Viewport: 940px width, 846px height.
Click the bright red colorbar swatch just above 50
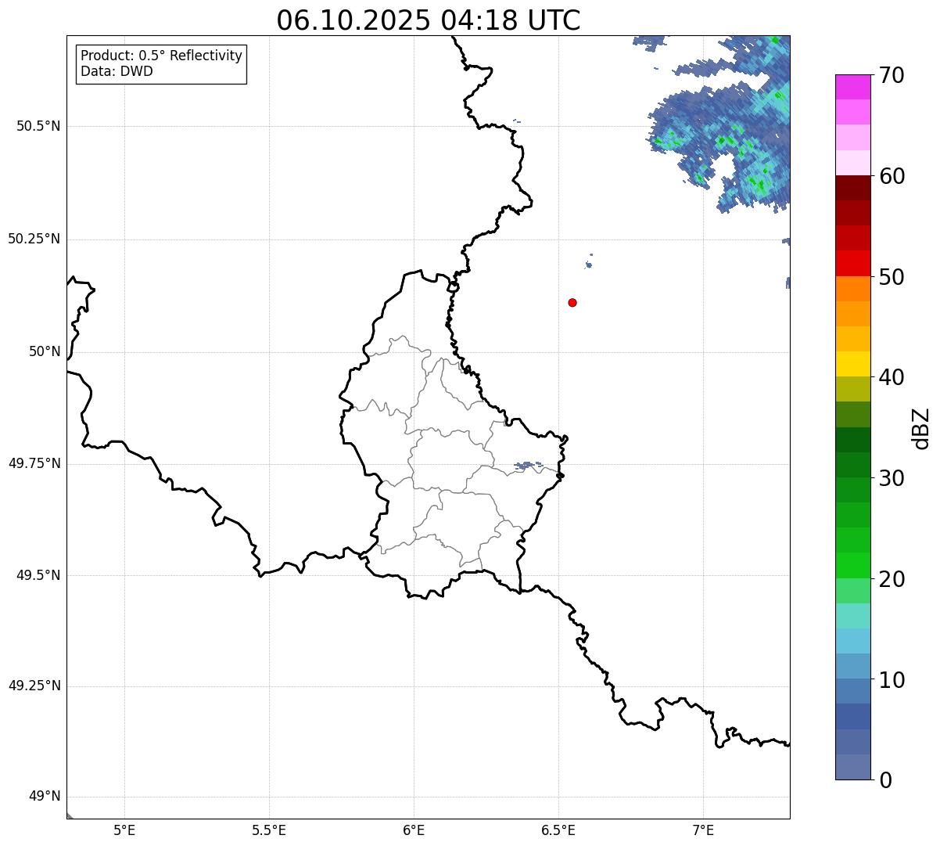(853, 264)
